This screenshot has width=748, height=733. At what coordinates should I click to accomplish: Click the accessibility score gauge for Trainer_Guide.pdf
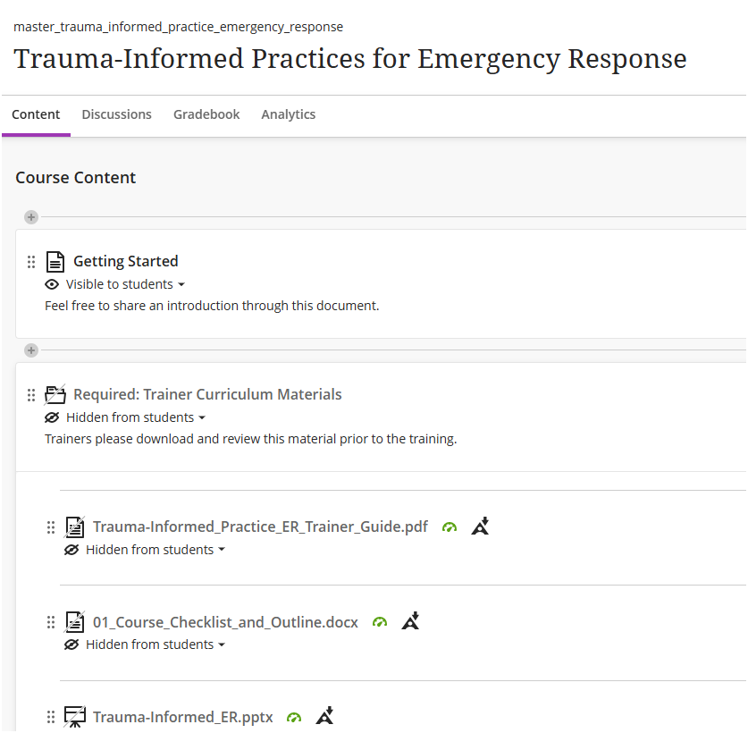click(x=450, y=527)
